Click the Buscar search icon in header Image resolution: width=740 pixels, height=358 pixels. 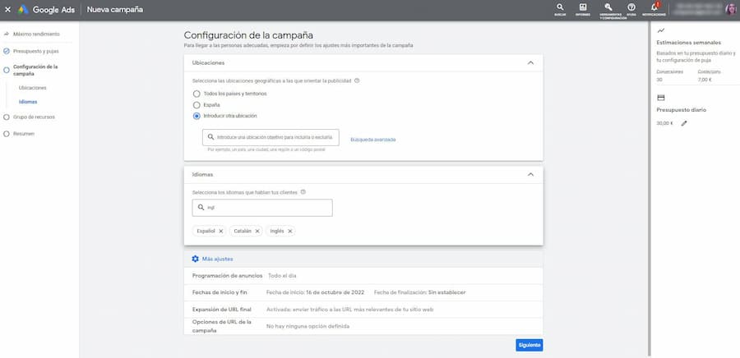(560, 8)
